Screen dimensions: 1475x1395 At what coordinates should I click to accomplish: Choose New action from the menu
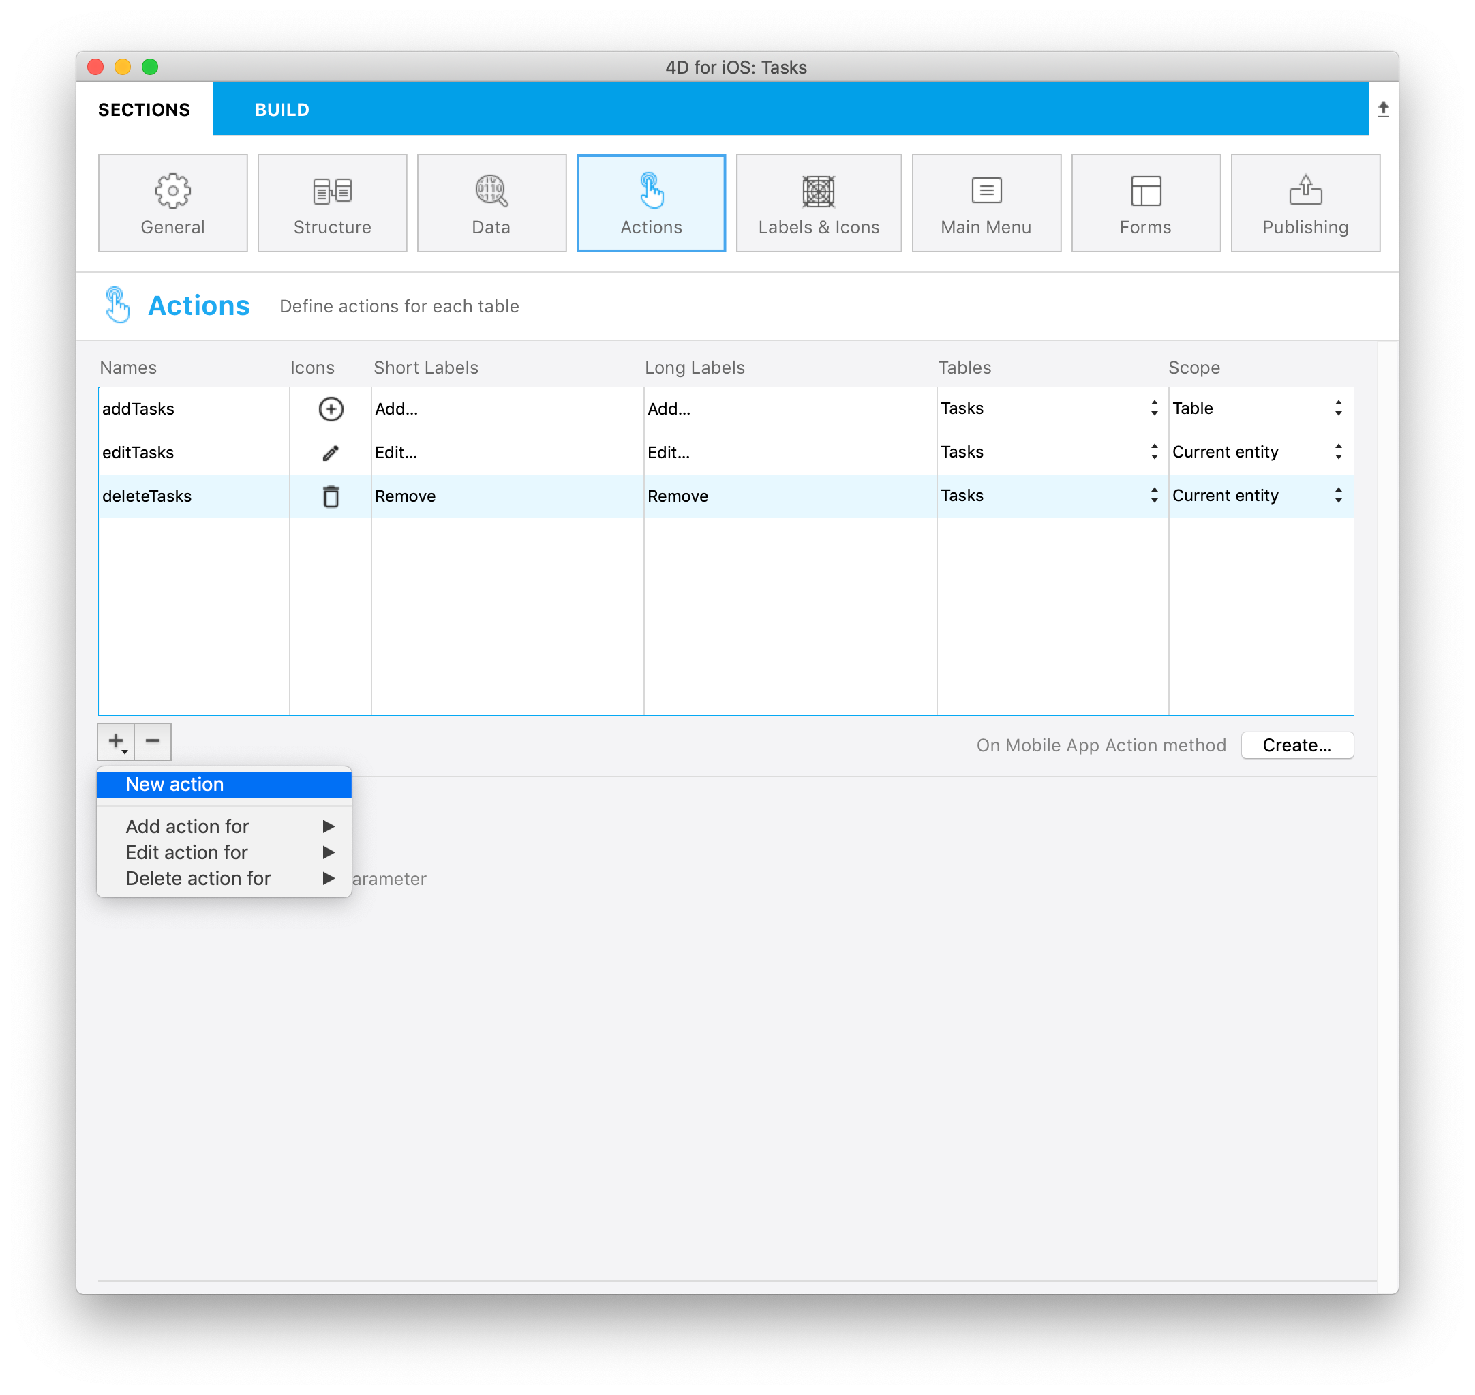coord(224,784)
